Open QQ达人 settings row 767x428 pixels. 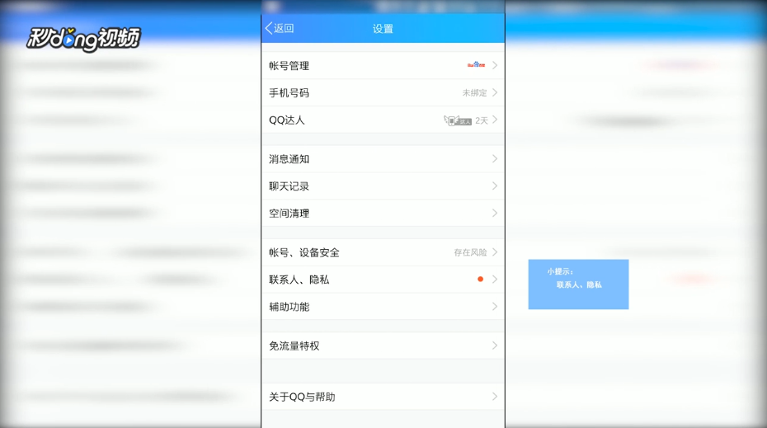pyautogui.click(x=383, y=120)
